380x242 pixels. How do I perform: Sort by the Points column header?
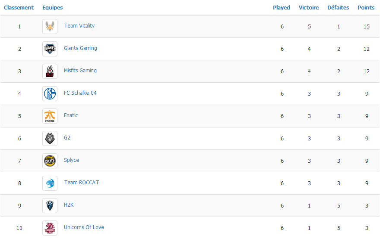[366, 7]
